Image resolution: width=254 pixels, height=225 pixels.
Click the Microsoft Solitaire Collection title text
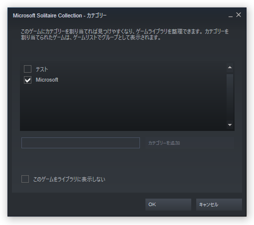coord(60,15)
